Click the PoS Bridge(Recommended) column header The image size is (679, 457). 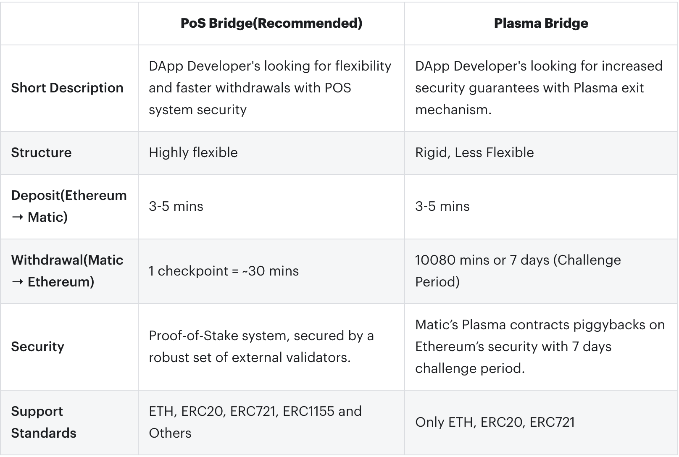(271, 23)
